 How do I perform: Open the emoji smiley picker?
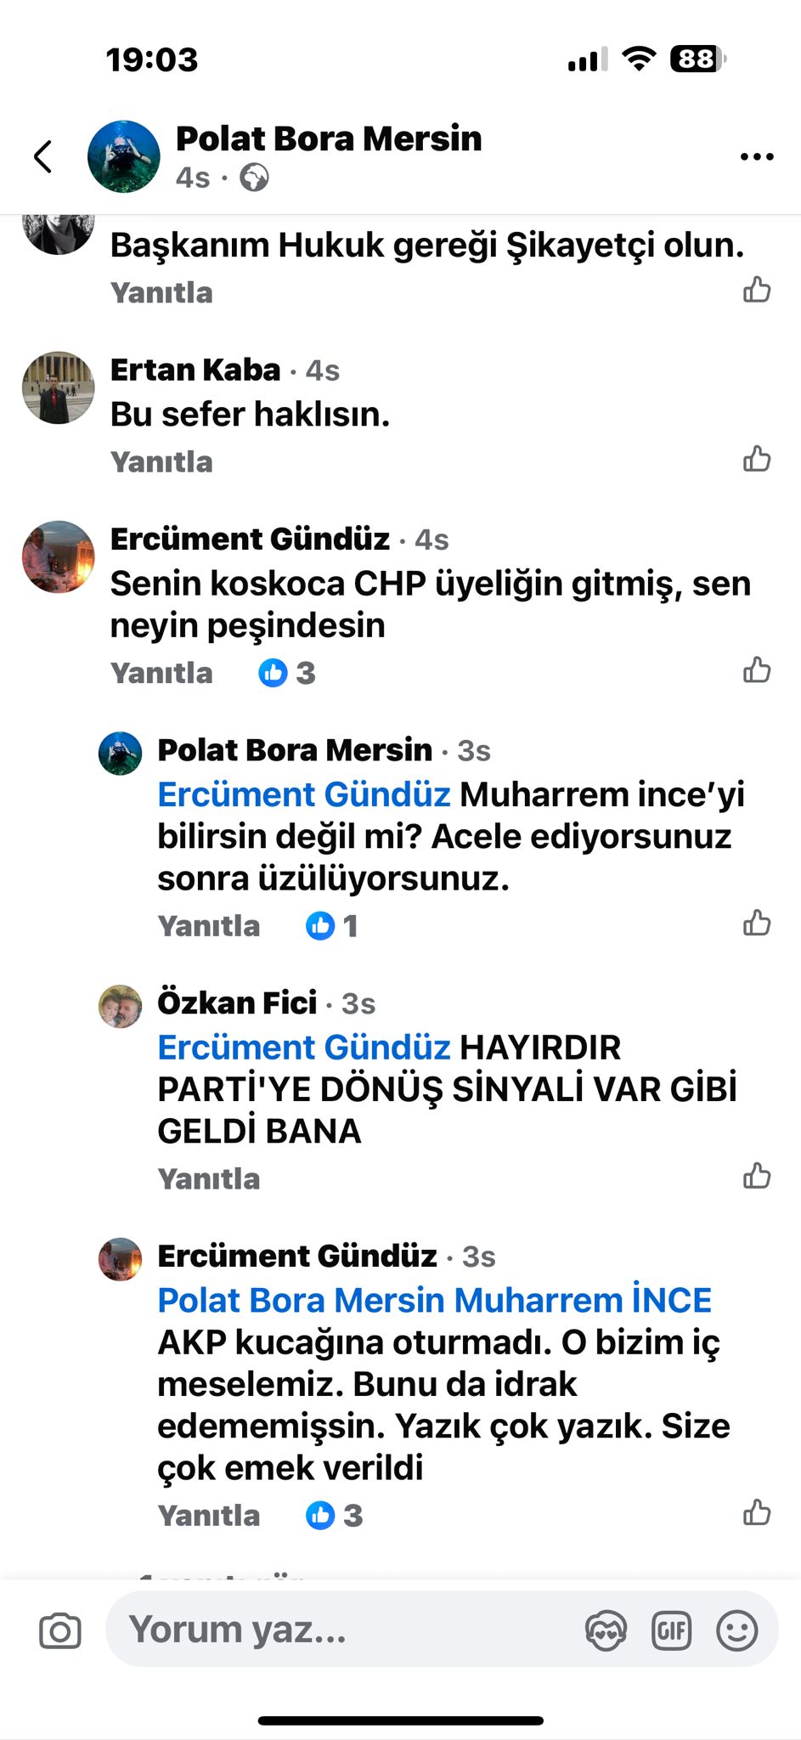(736, 1630)
